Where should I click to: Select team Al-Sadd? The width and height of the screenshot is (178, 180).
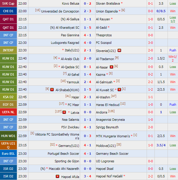pyautogui.click(x=101, y=28)
